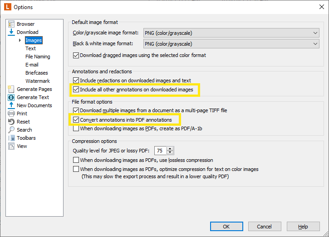Open Black & white image format dropdown
This screenshot has width=329, height=237.
(231, 44)
